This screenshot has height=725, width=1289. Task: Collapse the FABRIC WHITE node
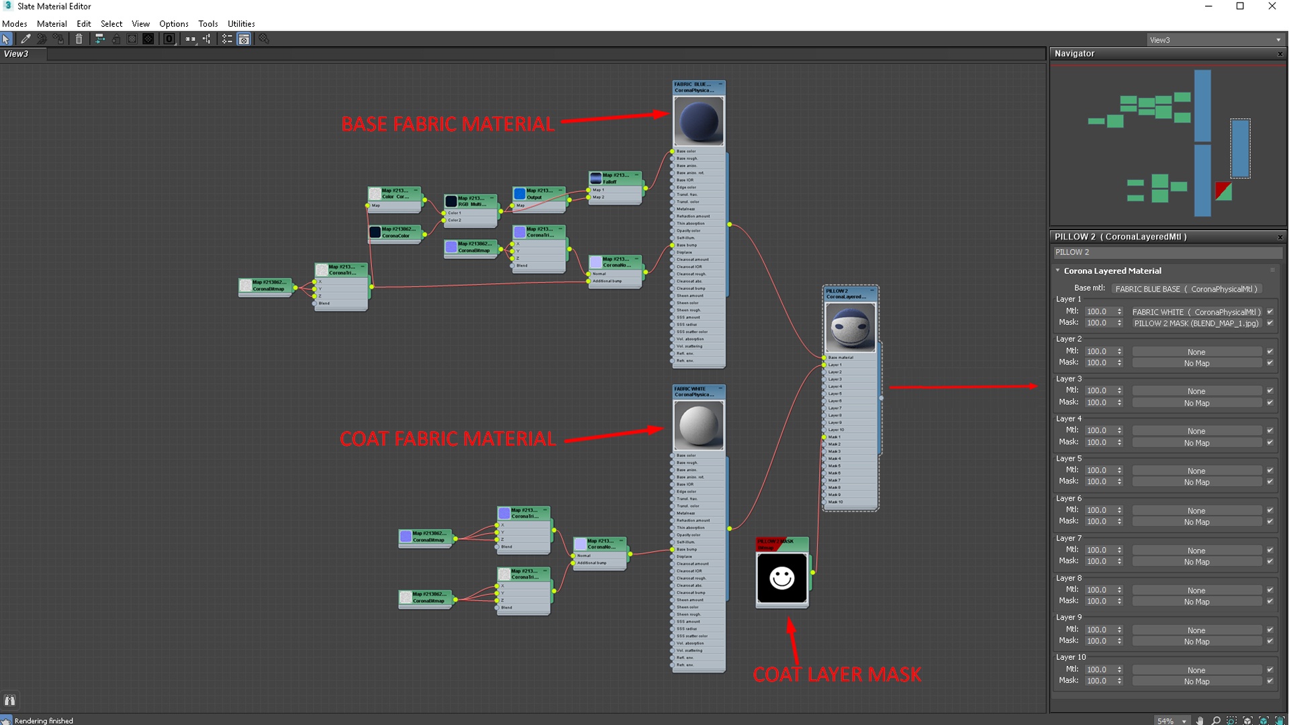[720, 389]
